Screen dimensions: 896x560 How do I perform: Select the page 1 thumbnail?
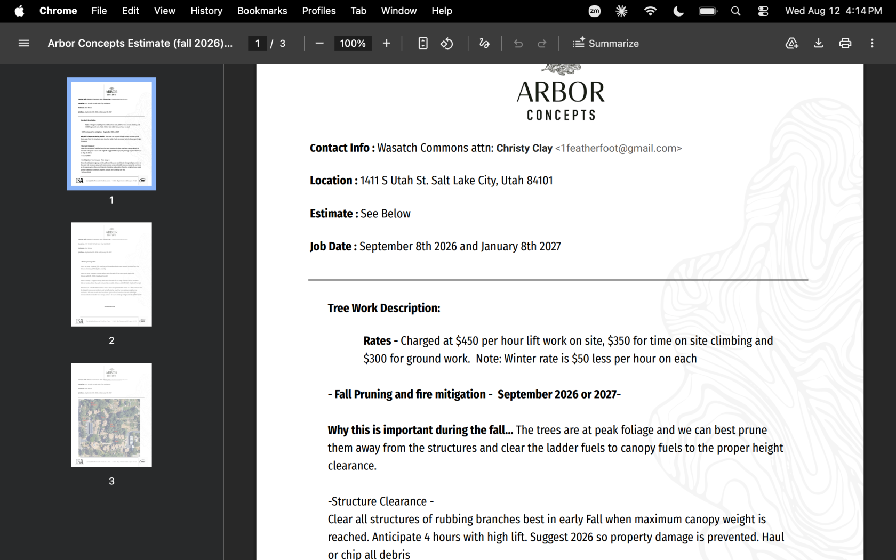coord(111,134)
